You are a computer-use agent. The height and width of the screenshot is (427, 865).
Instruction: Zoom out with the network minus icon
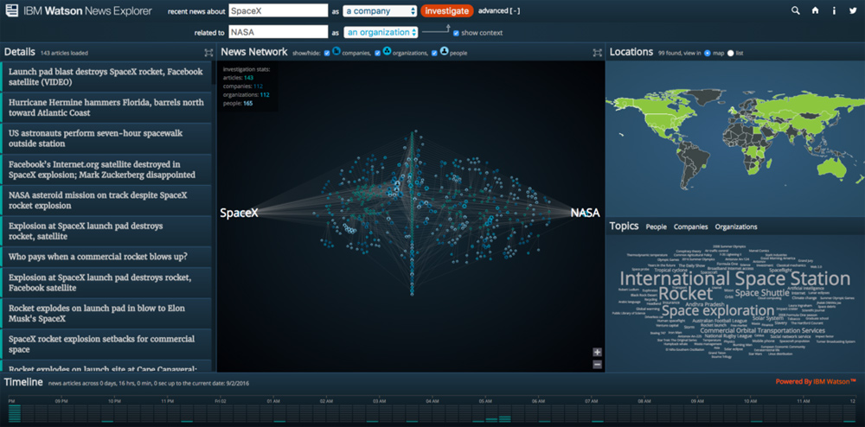point(598,364)
